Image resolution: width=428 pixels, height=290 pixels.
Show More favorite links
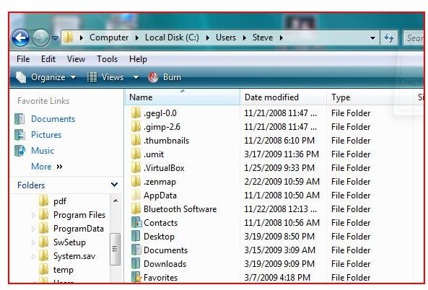tap(47, 167)
